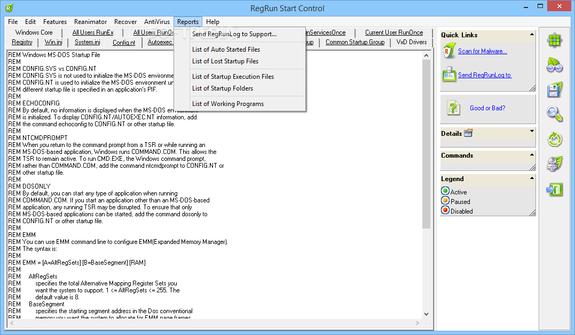Switch to the Current User RunOnce tab
Image resolution: width=575 pixels, height=335 pixels.
[394, 32]
